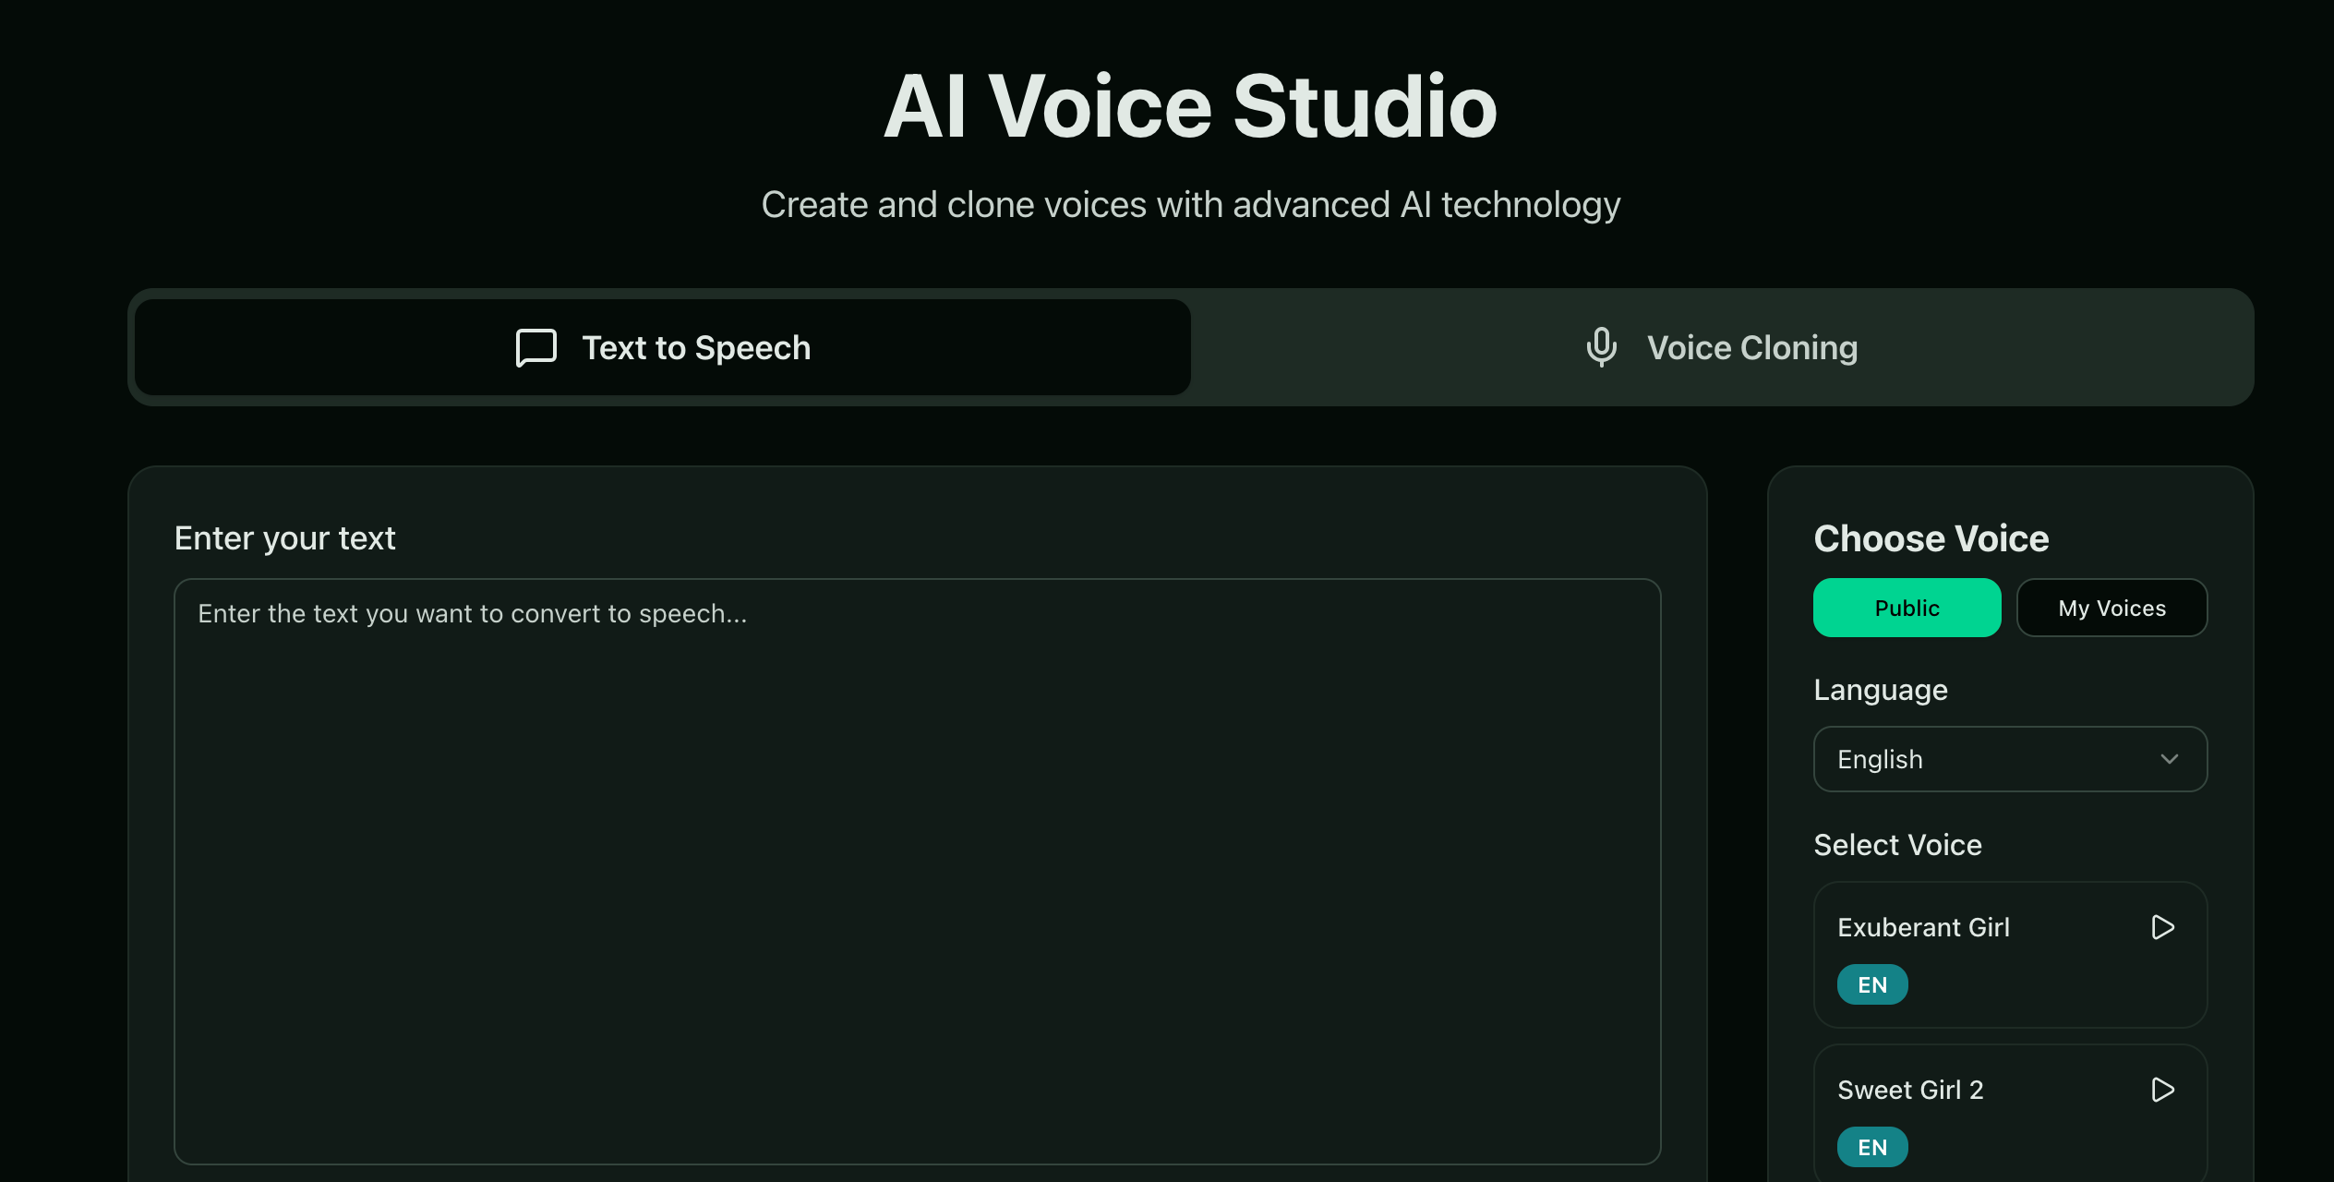Screen dimensions: 2334x1182
Task: Click the EN badge under Exuberant Girl
Action: [1872, 984]
